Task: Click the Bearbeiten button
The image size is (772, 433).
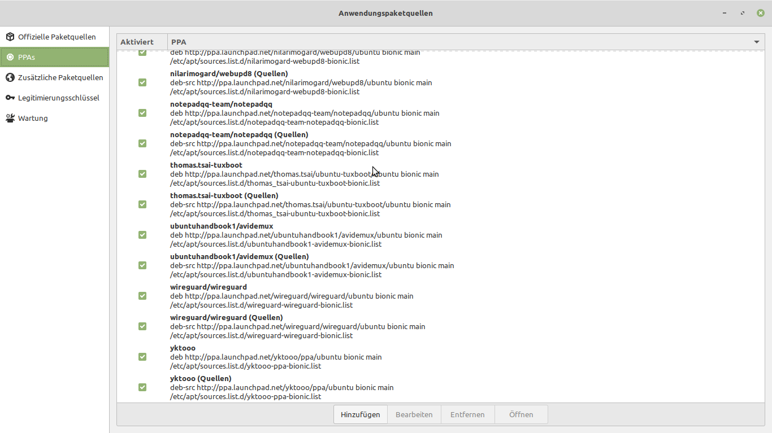Action: coord(414,414)
